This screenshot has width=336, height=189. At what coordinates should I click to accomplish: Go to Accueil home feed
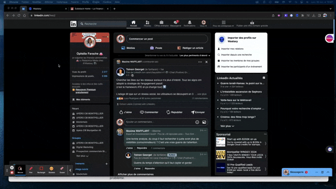click(133, 24)
